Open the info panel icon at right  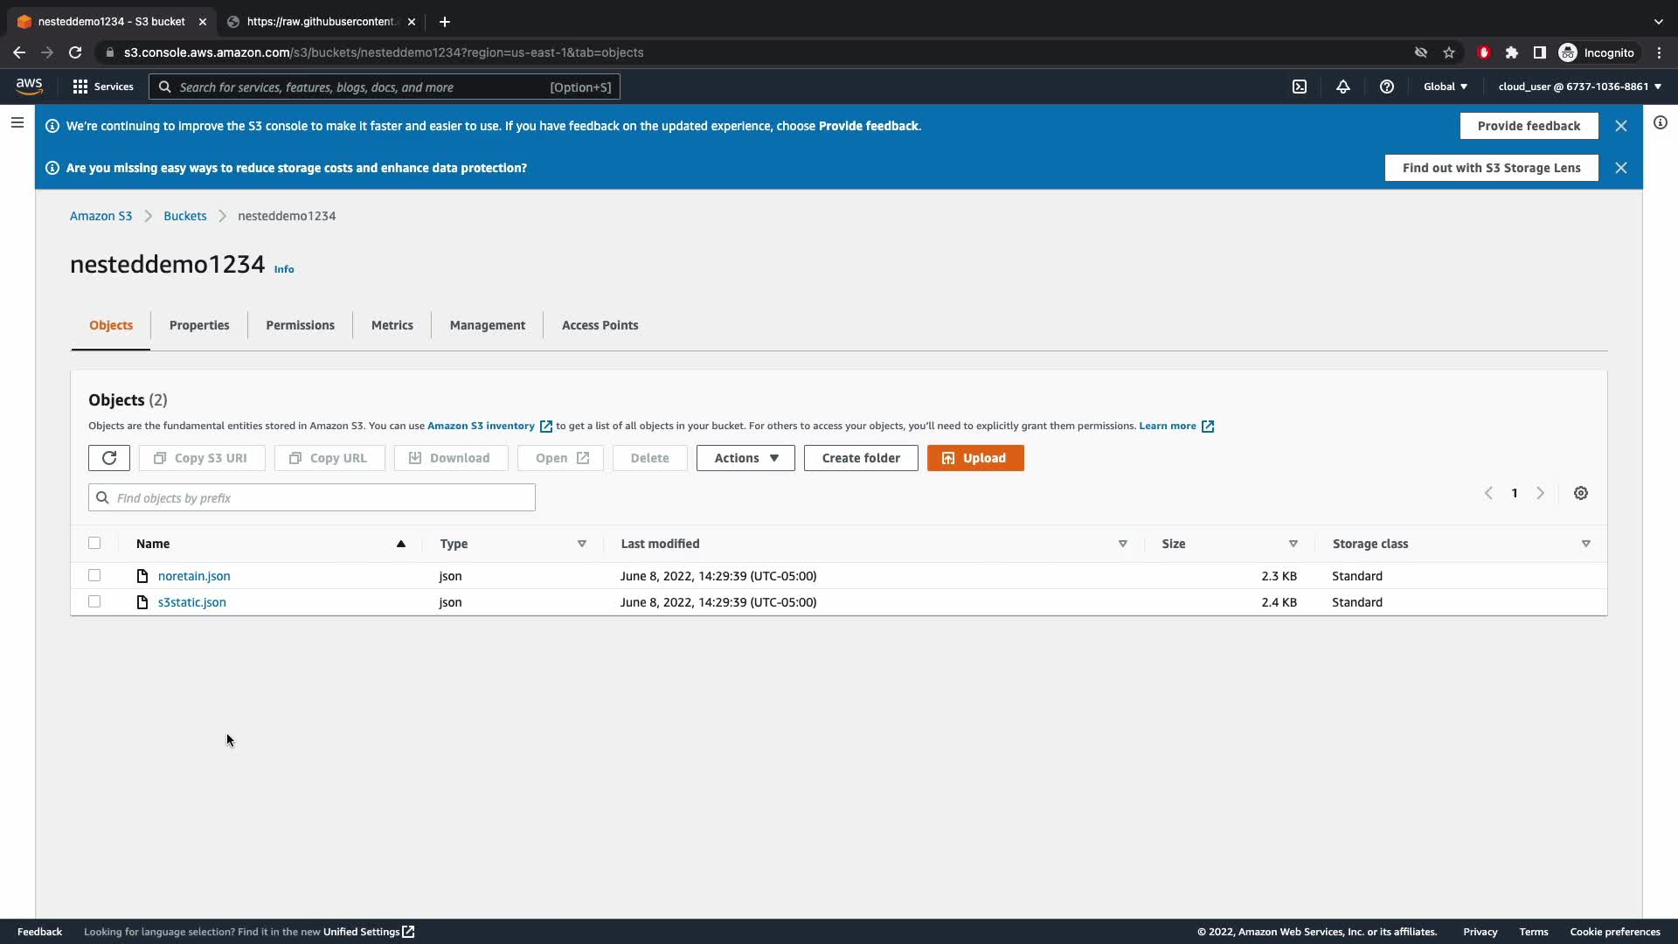[x=1661, y=123]
